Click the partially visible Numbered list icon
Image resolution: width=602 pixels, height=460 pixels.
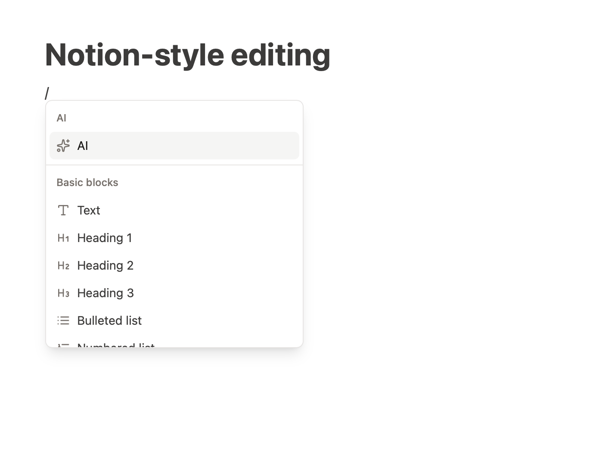tap(63, 345)
